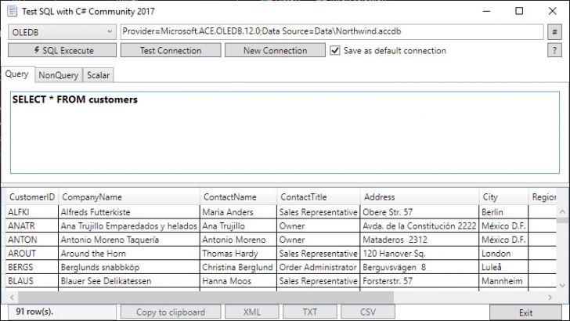570x321 pixels.
Task: Click the SQL Execute lightning button
Action: point(62,50)
